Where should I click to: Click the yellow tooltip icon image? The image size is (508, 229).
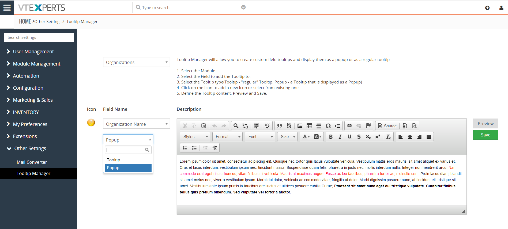click(x=91, y=123)
